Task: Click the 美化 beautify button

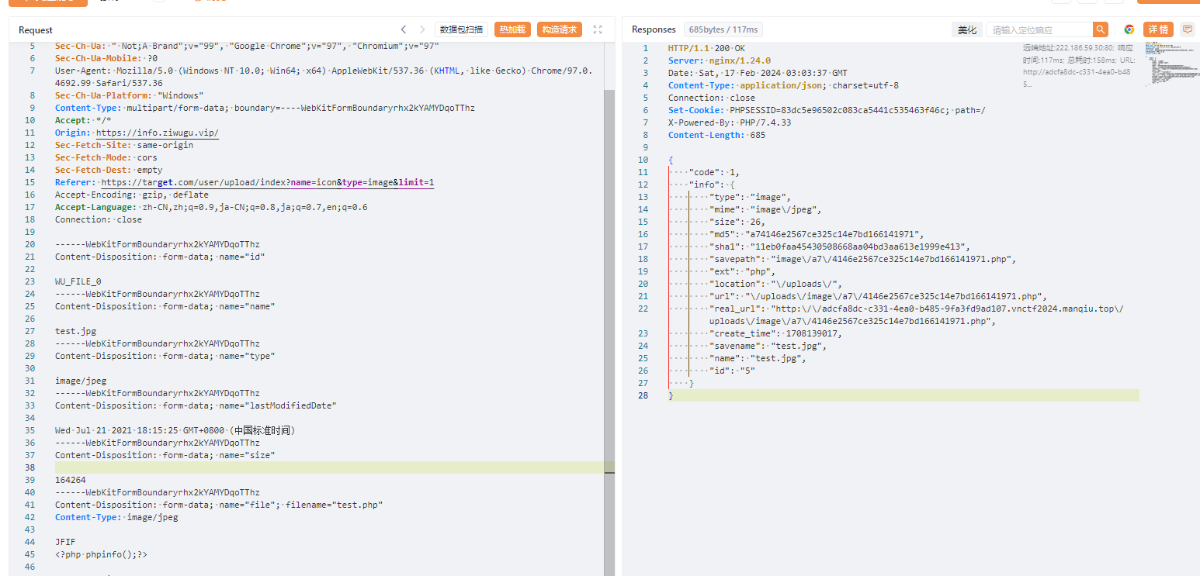Action: coord(967,29)
